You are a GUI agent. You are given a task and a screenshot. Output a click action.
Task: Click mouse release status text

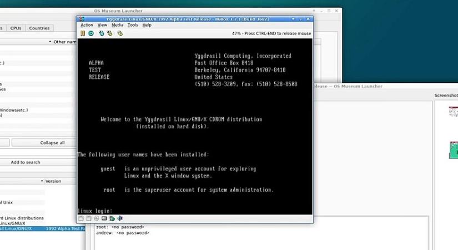tap(271, 33)
